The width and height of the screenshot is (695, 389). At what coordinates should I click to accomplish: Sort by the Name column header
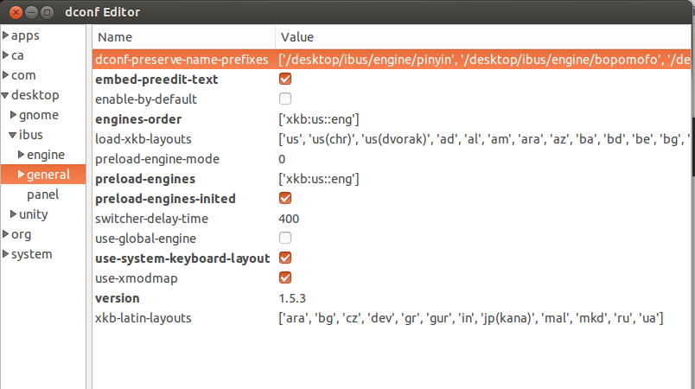(x=183, y=37)
